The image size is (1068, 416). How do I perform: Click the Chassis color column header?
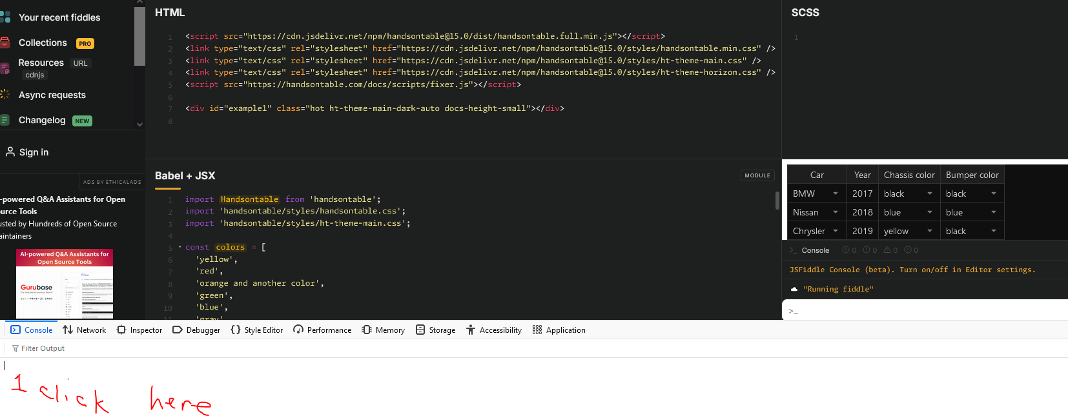click(x=909, y=175)
